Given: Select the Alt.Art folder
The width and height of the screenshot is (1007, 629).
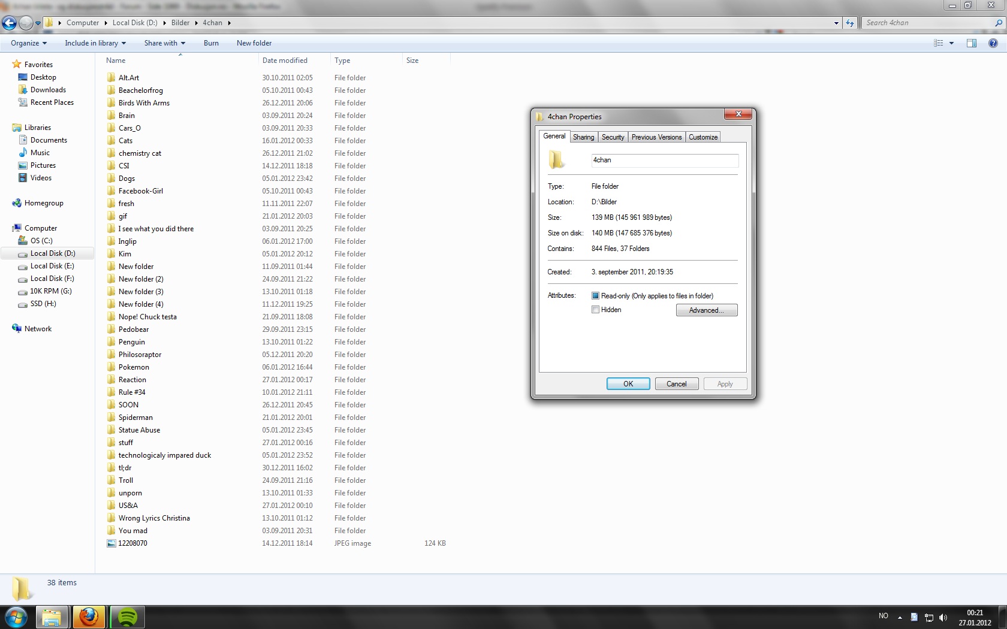Looking at the screenshot, I should pos(129,78).
